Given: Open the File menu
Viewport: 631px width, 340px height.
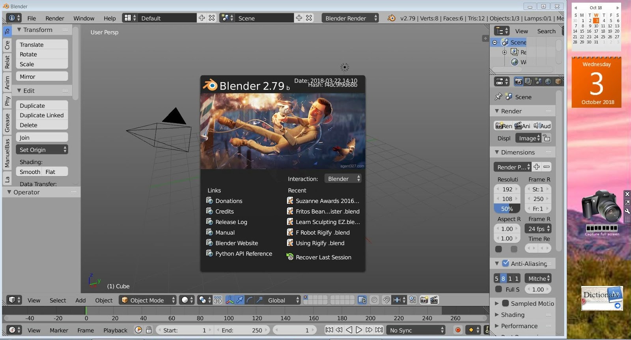Looking at the screenshot, I should tap(32, 18).
